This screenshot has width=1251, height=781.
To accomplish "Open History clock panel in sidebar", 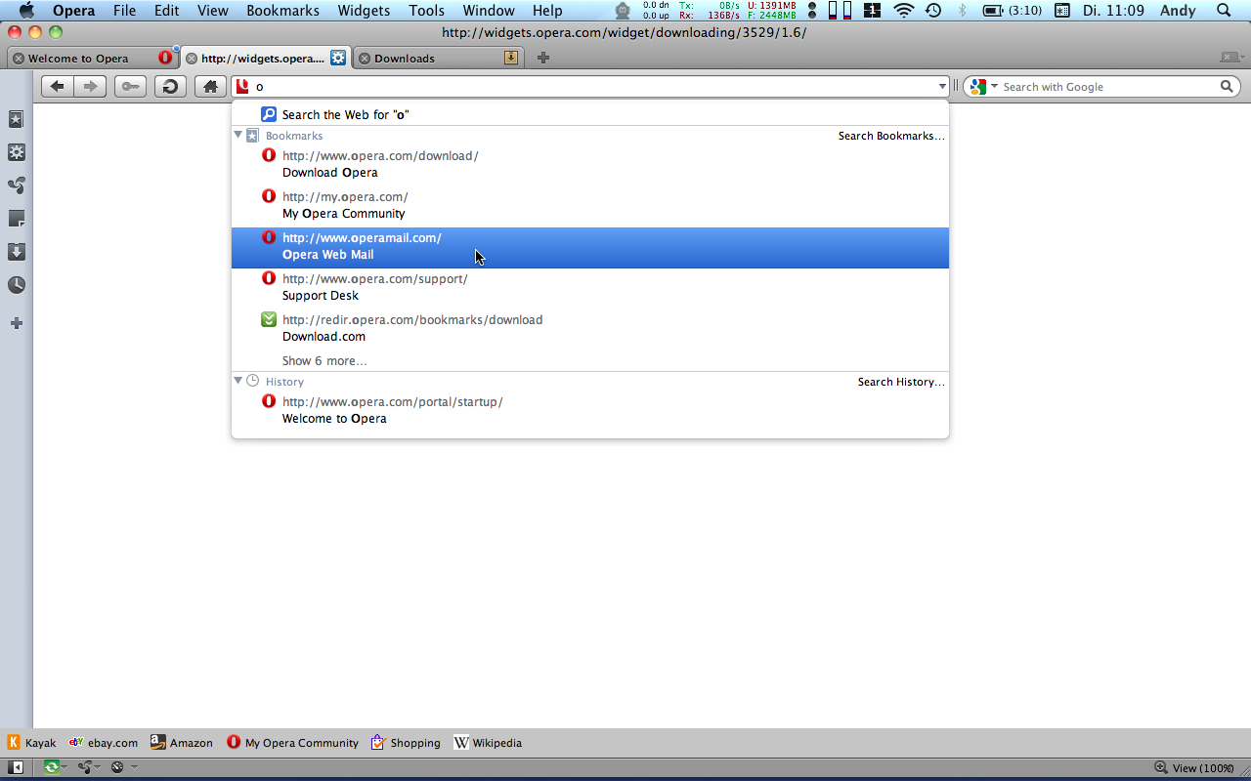I will click(16, 285).
